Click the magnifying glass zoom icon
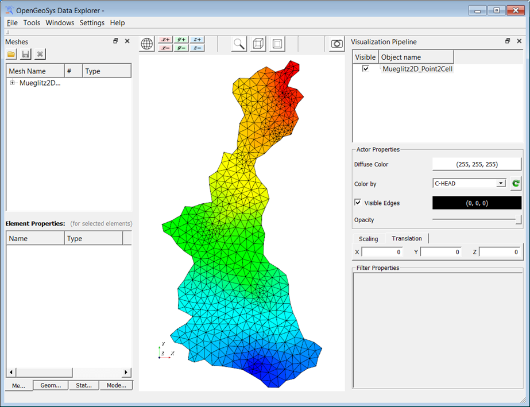This screenshot has width=530, height=407. click(x=239, y=44)
